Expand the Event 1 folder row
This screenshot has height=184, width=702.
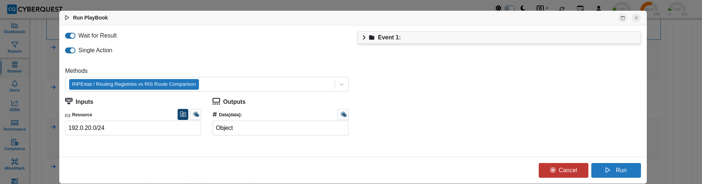tap(499, 38)
